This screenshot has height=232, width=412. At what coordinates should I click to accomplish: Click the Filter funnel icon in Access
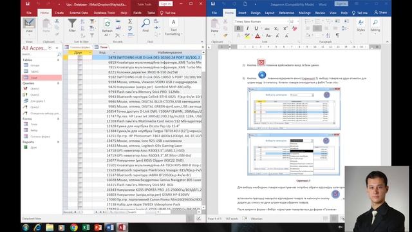pos(72,26)
